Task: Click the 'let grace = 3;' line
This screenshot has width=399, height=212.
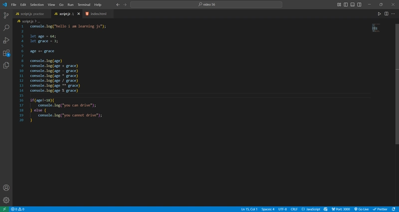Action: tap(44, 41)
